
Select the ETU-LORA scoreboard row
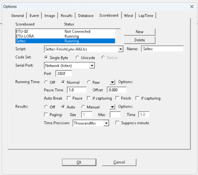pyautogui.click(x=25, y=36)
